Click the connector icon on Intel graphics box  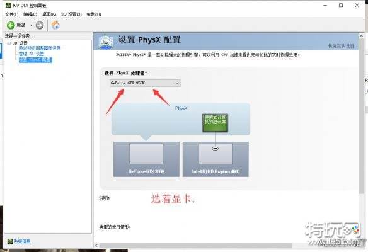216,149
